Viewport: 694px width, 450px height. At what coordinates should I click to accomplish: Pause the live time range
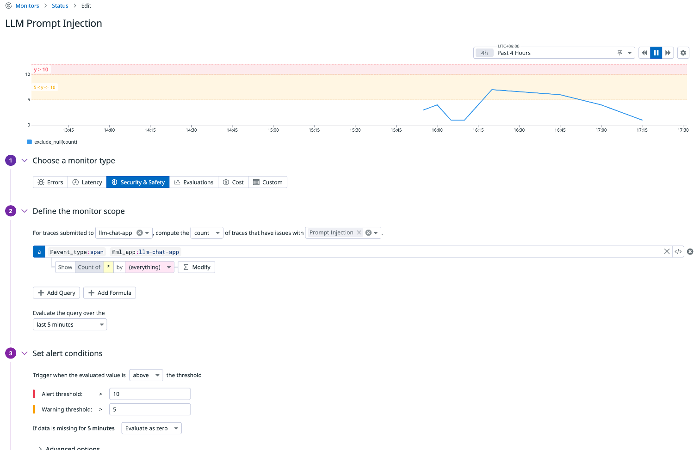656,53
